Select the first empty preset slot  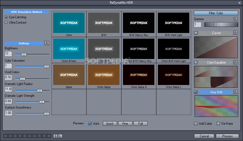(5, 136)
